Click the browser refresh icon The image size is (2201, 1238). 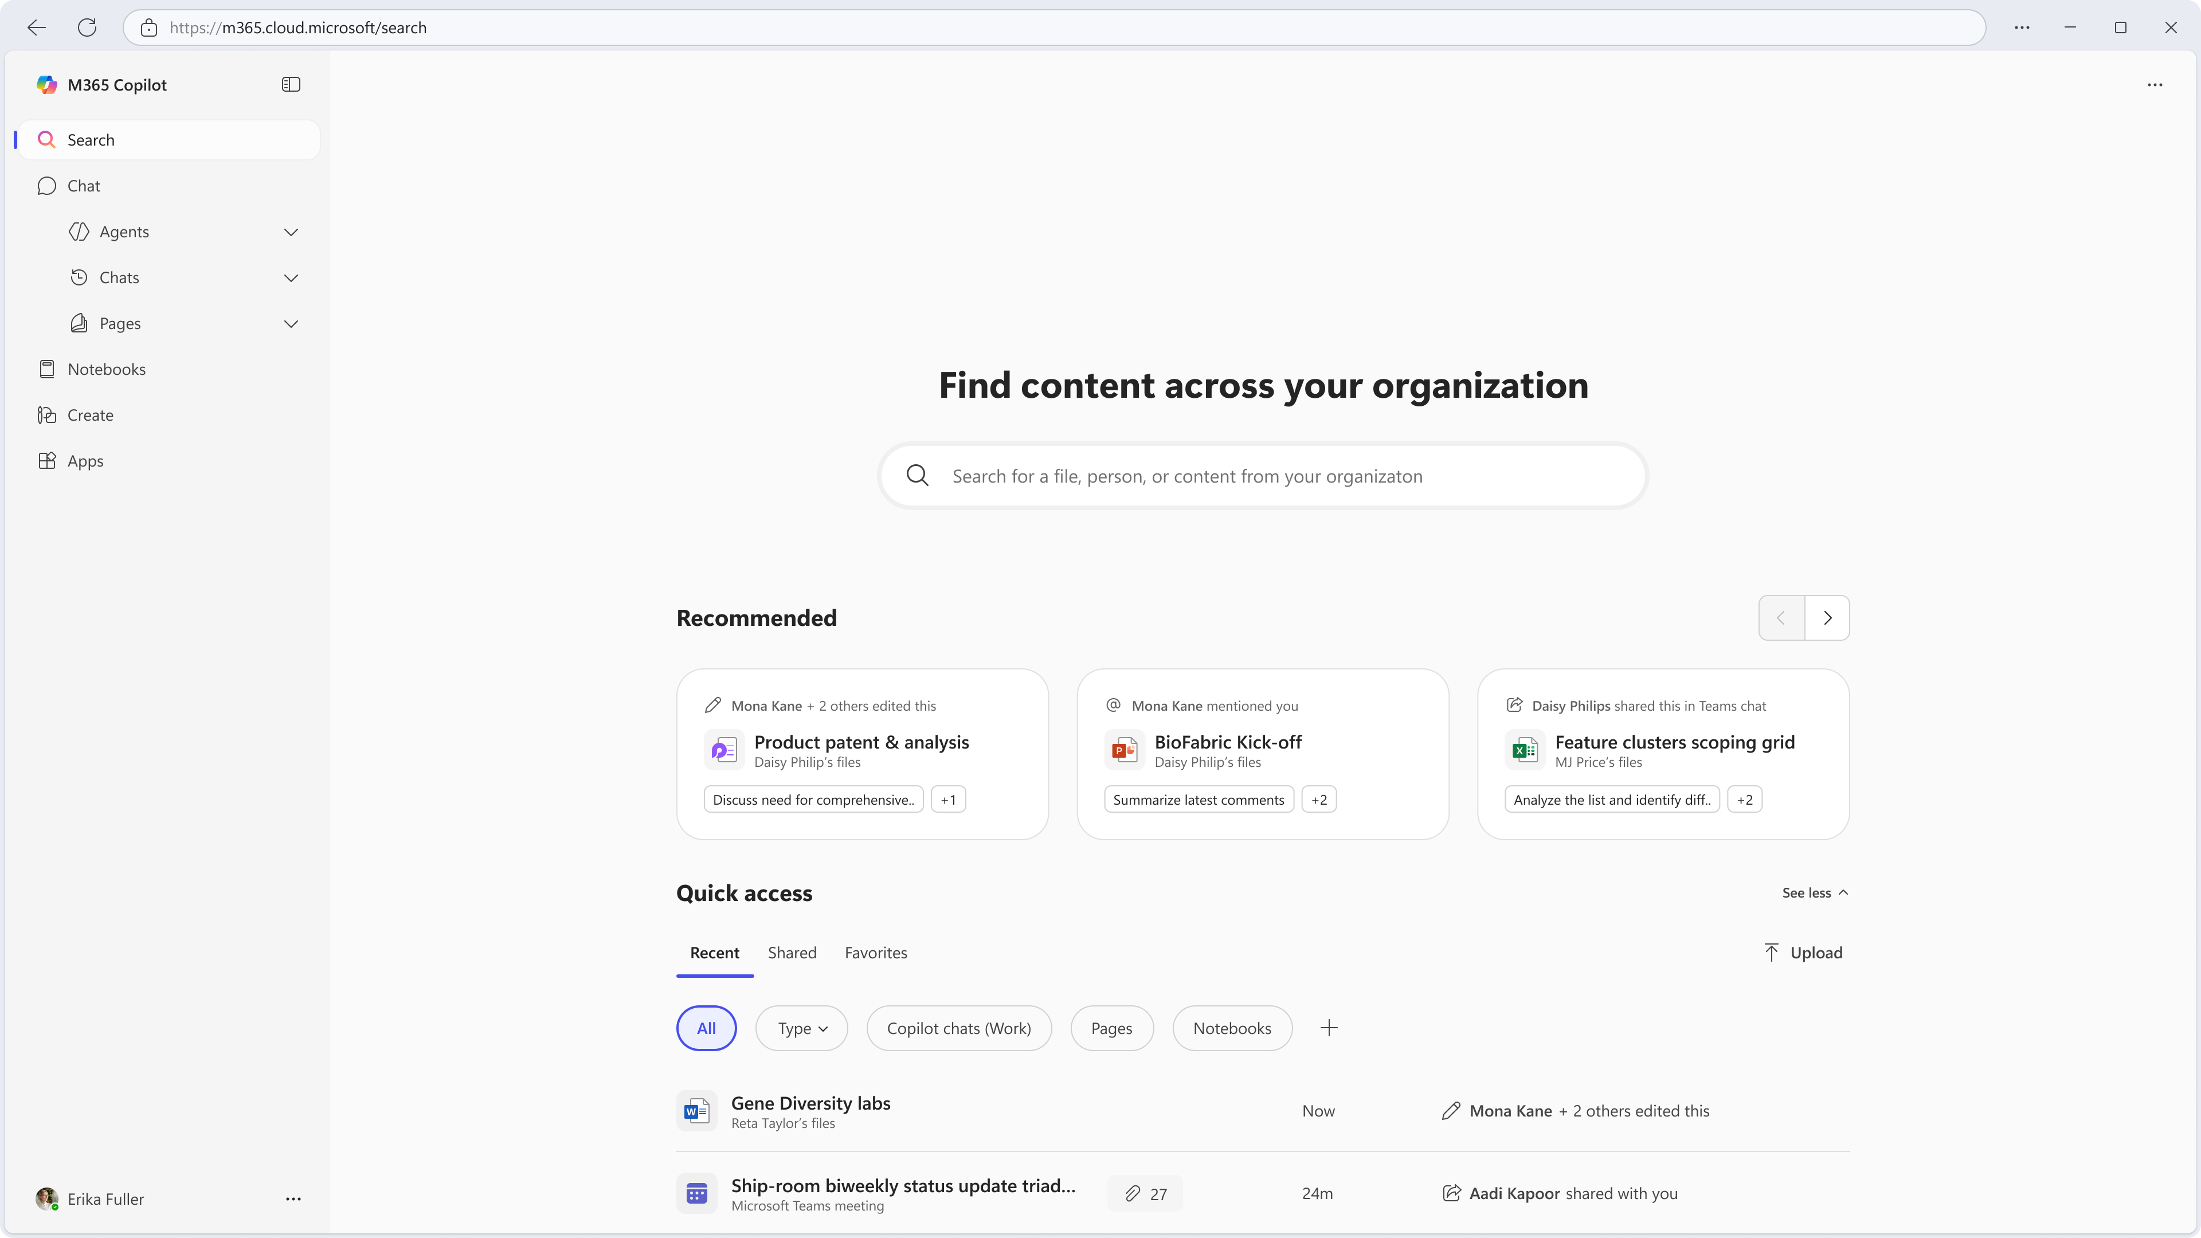[x=87, y=28]
